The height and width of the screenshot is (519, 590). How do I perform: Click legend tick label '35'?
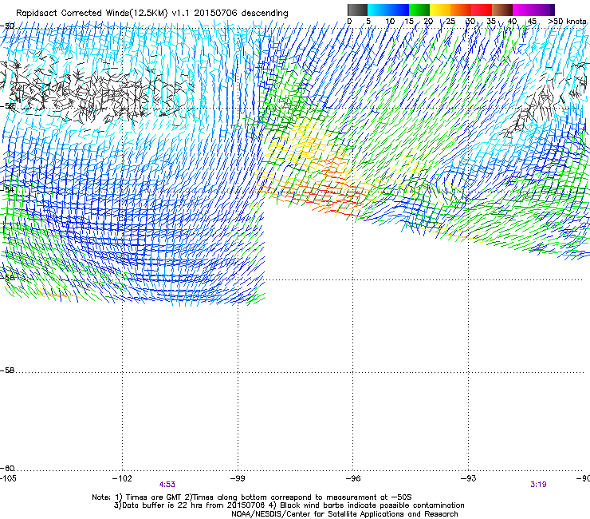point(491,21)
